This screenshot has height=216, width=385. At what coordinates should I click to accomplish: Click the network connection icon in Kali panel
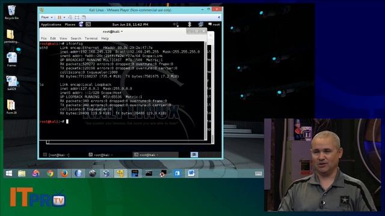pyautogui.click(x=200, y=24)
